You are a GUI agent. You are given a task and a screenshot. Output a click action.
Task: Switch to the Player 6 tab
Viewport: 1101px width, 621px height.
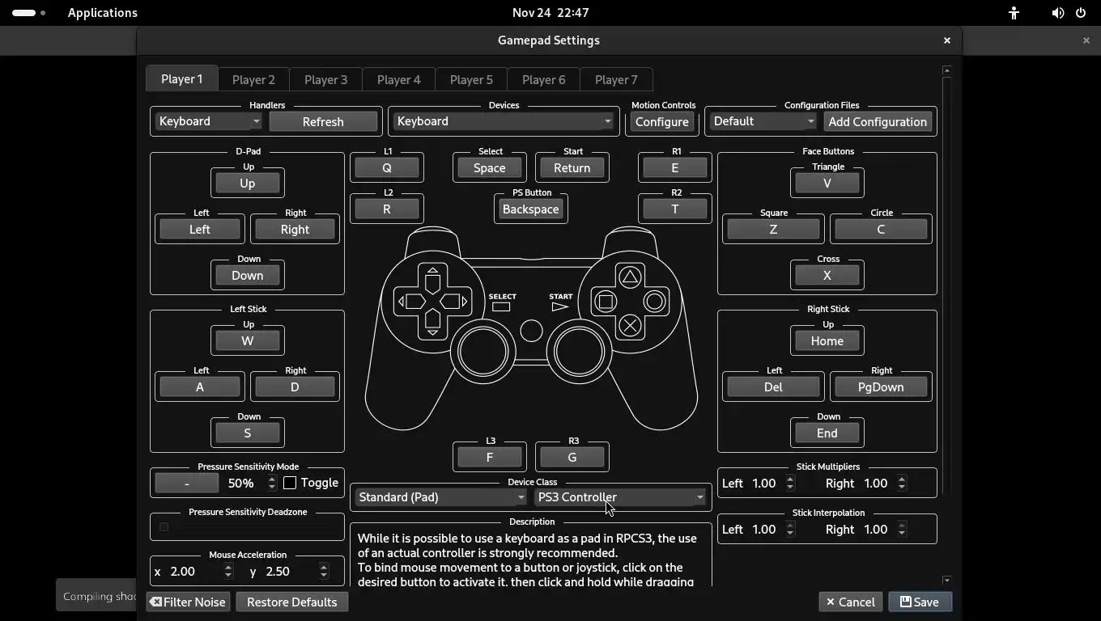[x=543, y=79]
